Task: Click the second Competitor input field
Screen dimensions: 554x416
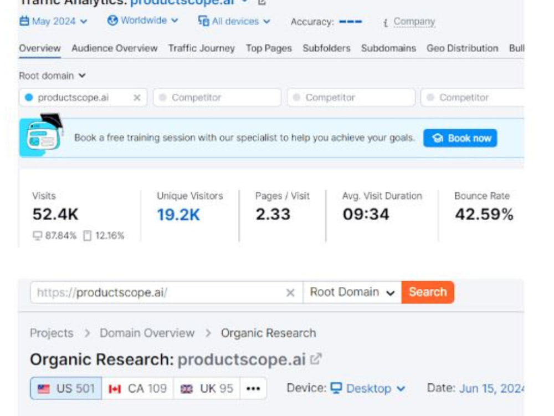Action: point(351,97)
